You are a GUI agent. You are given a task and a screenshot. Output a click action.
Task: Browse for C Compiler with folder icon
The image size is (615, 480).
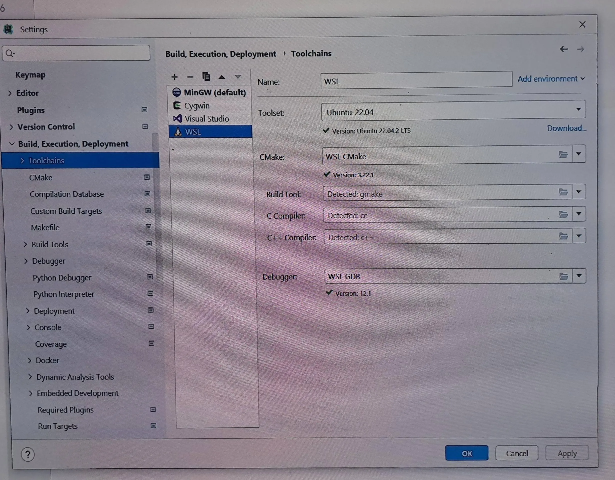563,214
